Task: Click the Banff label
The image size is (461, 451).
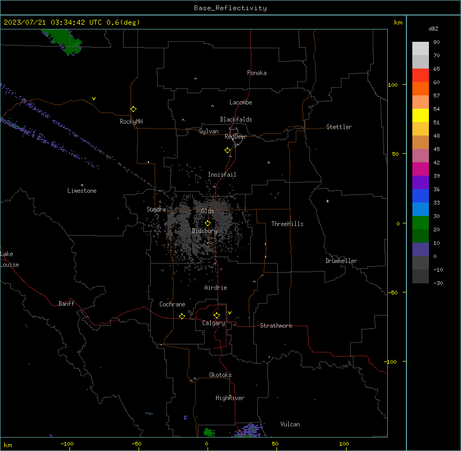Action: [66, 304]
